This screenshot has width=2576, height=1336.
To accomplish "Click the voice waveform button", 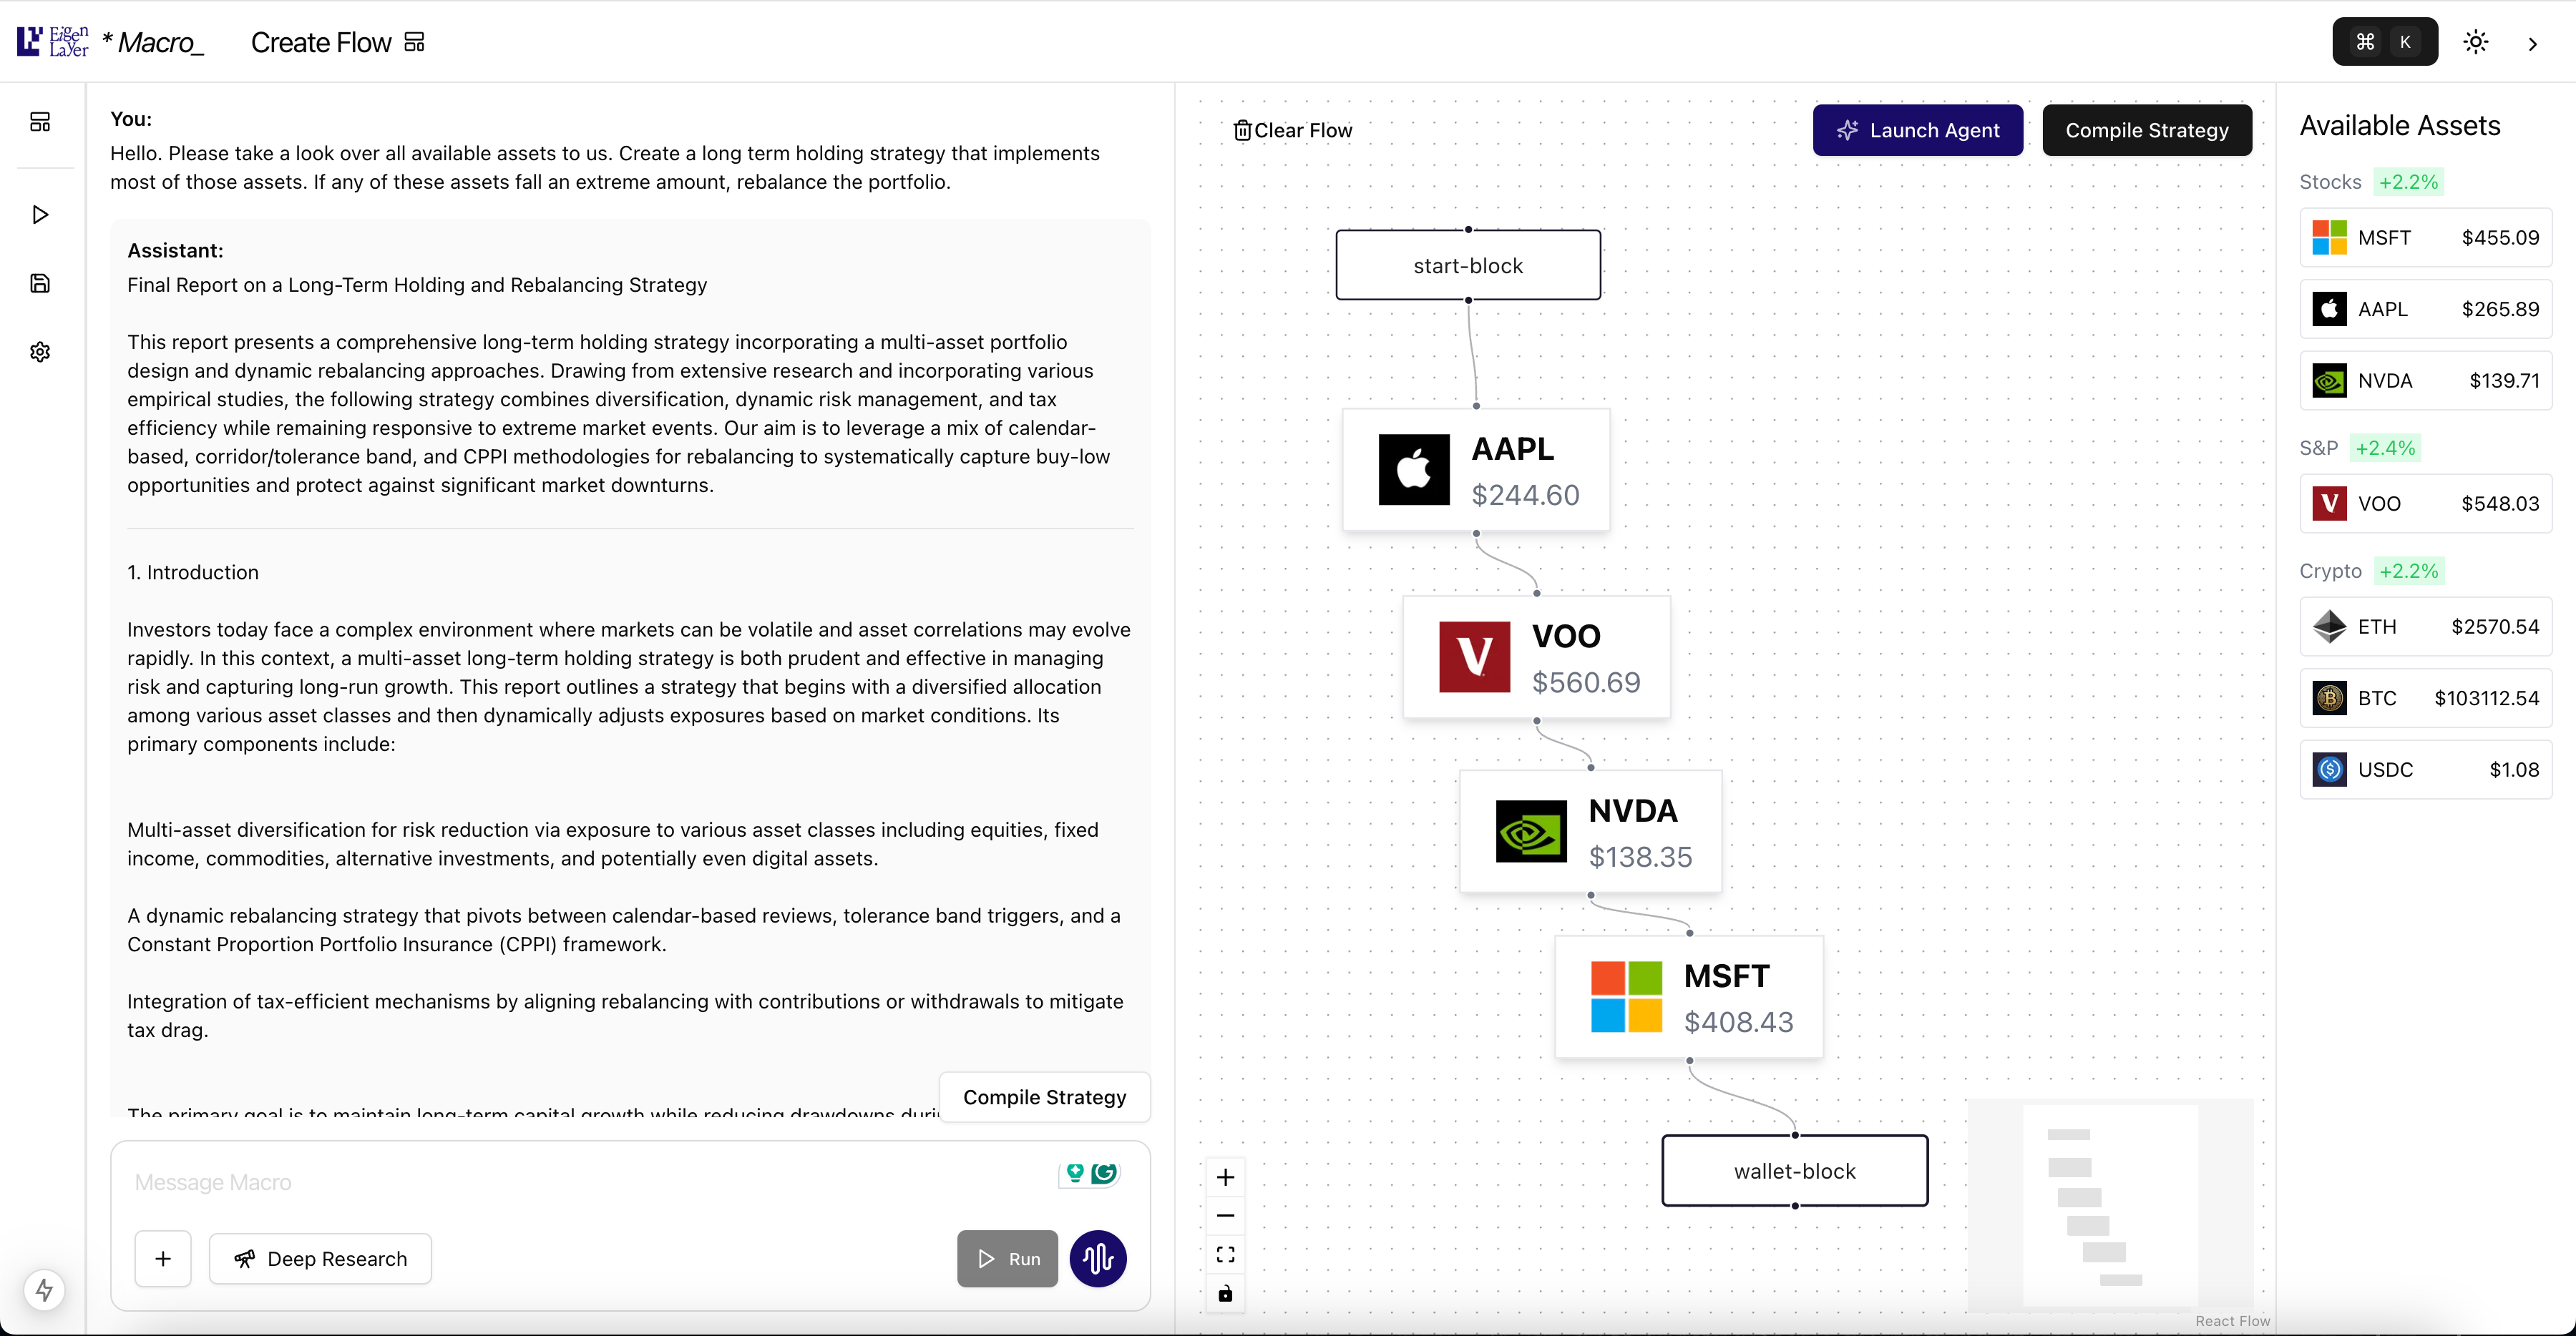I will pos(1097,1259).
